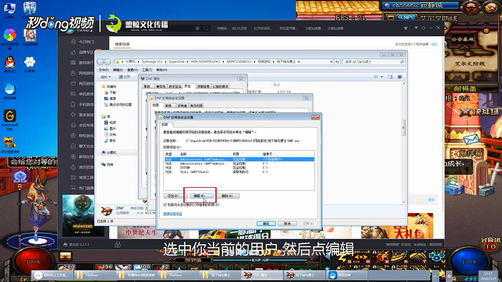Expand the 组织 dropdown in Explorer toolbar

(x=105, y=77)
